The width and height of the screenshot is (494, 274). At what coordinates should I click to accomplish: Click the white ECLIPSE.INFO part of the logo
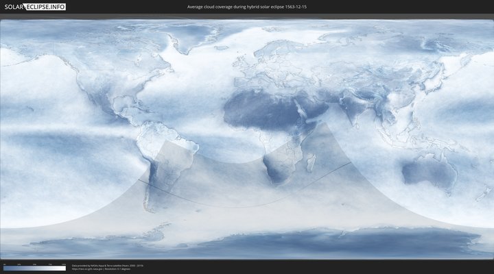(x=45, y=7)
